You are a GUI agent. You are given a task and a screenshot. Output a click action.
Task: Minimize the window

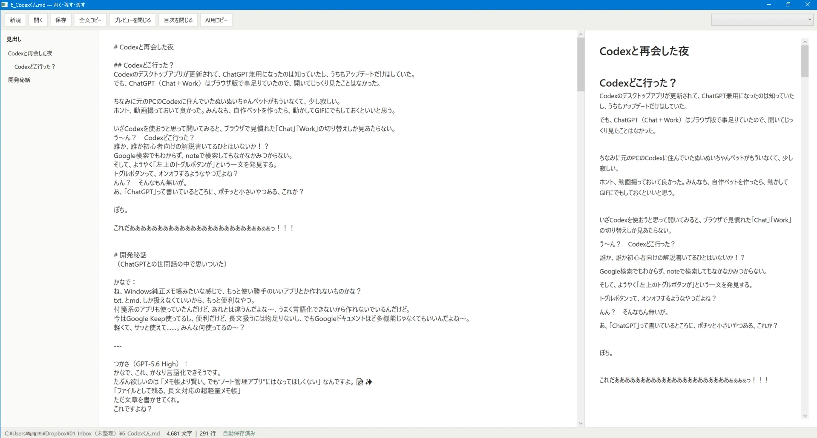click(x=769, y=5)
